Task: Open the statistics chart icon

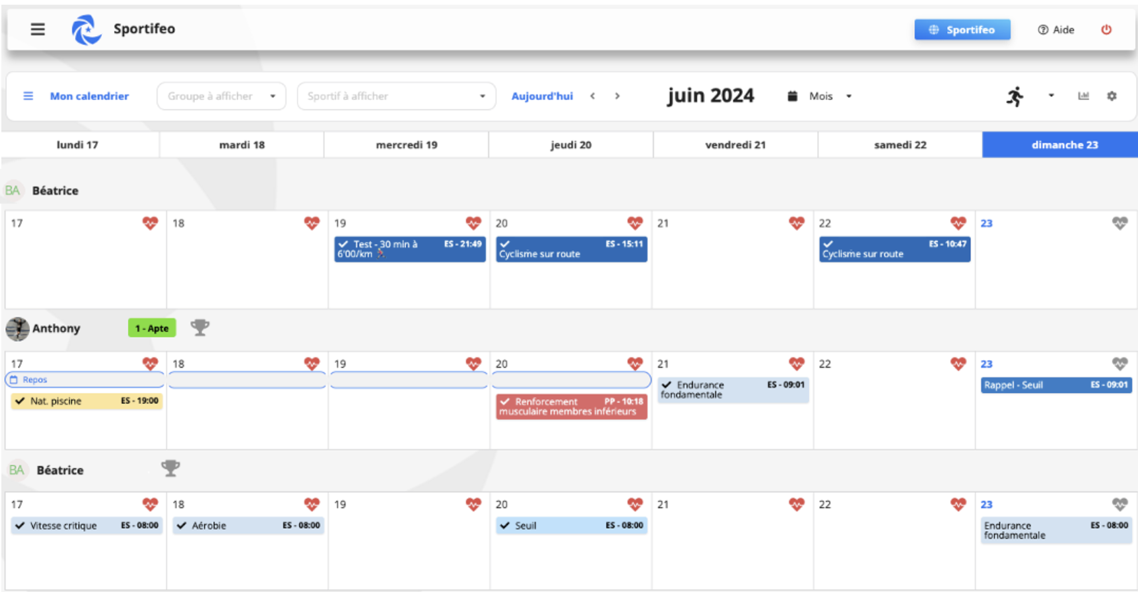Action: click(x=1083, y=96)
